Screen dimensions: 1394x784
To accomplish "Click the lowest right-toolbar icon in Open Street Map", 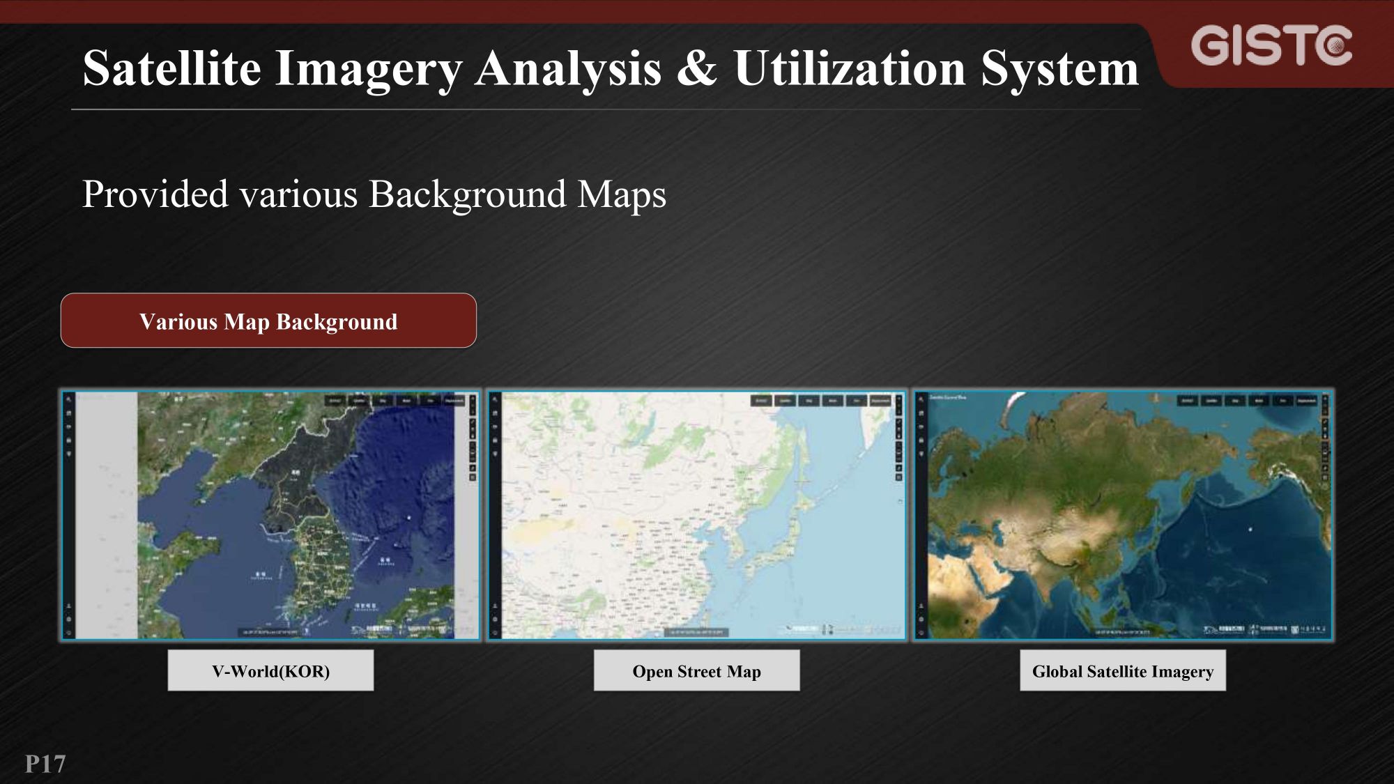I will click(x=899, y=477).
